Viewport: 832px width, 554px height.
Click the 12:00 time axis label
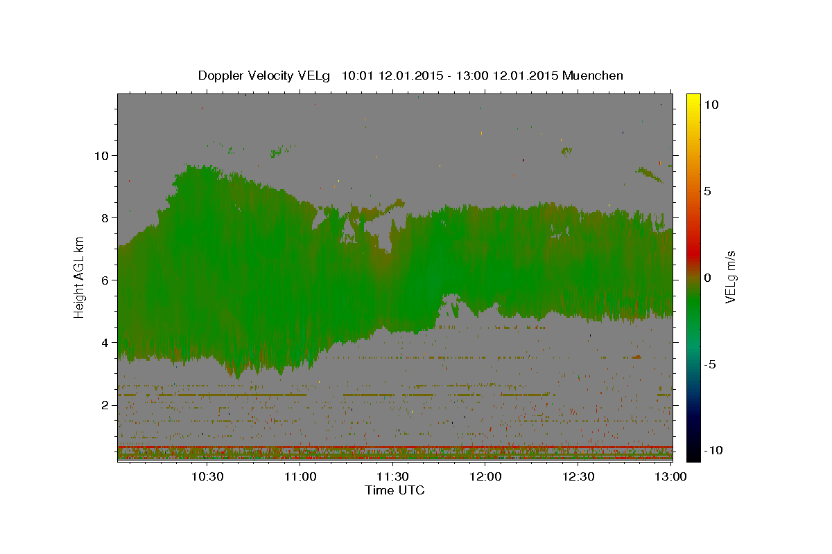[486, 476]
